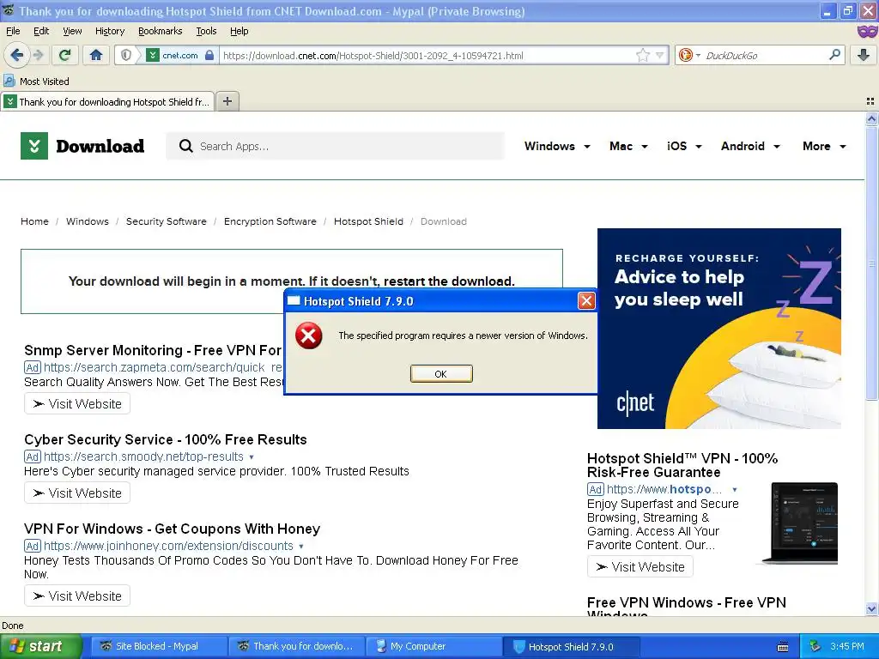
Task: Open Most Visited bookmarks folder
Action: pos(37,82)
